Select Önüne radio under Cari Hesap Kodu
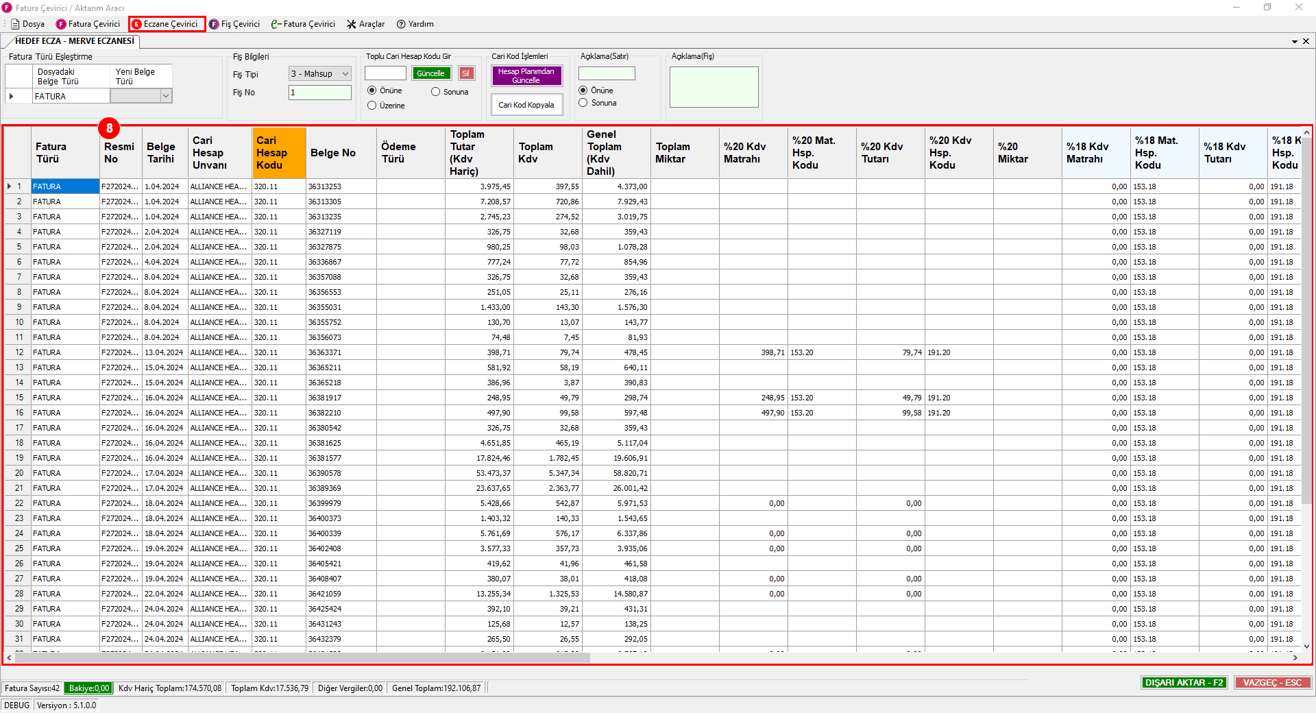1316x713 pixels. (371, 90)
